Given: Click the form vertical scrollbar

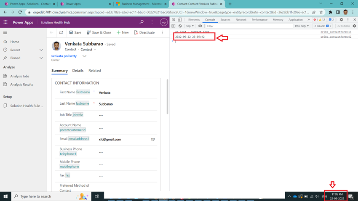Looking at the screenshot, I should point(167,97).
